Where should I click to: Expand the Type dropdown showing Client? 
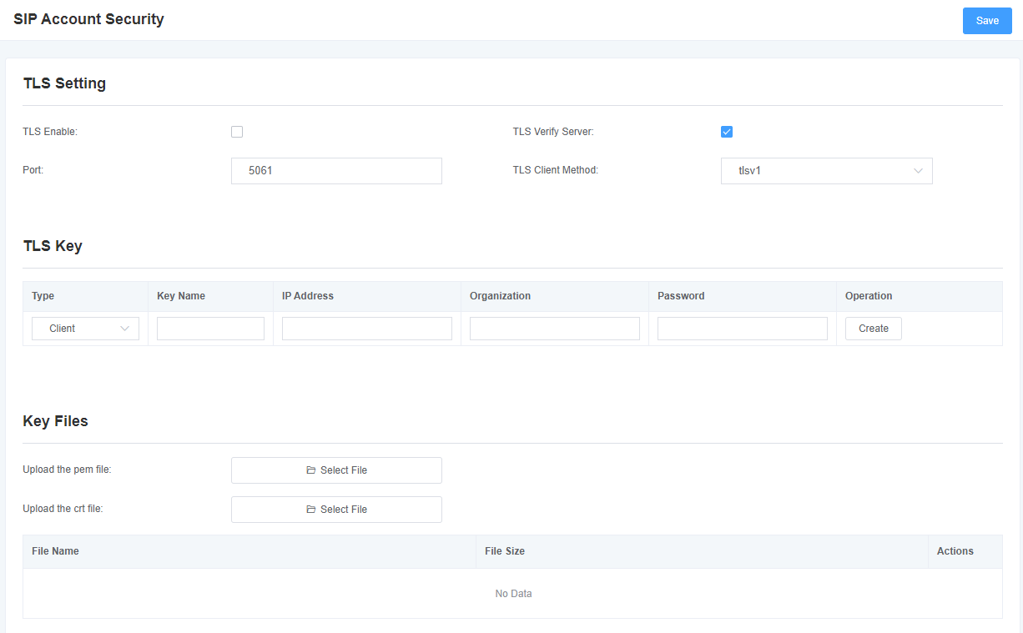pos(85,329)
